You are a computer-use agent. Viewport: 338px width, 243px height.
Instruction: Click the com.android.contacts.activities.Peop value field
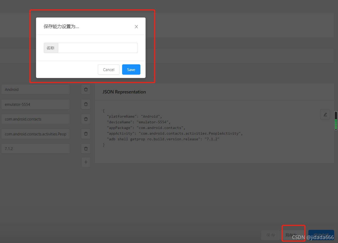point(36,134)
